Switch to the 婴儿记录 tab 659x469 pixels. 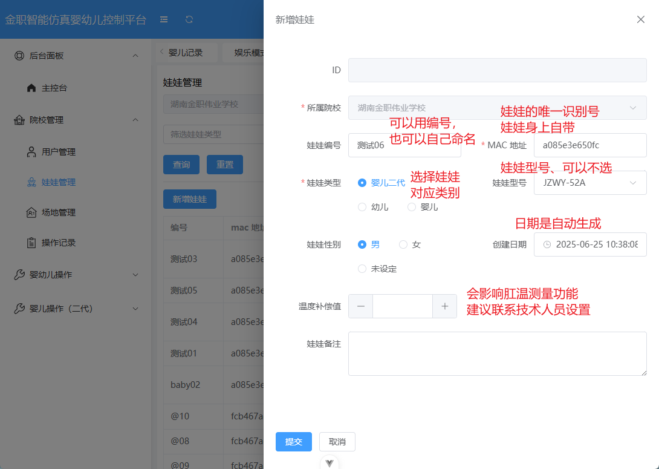point(186,53)
